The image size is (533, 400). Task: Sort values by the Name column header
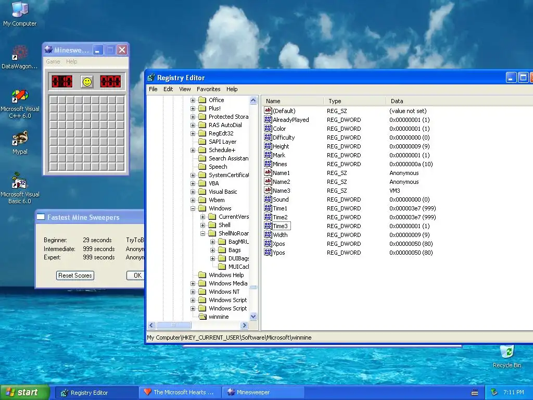pos(293,101)
